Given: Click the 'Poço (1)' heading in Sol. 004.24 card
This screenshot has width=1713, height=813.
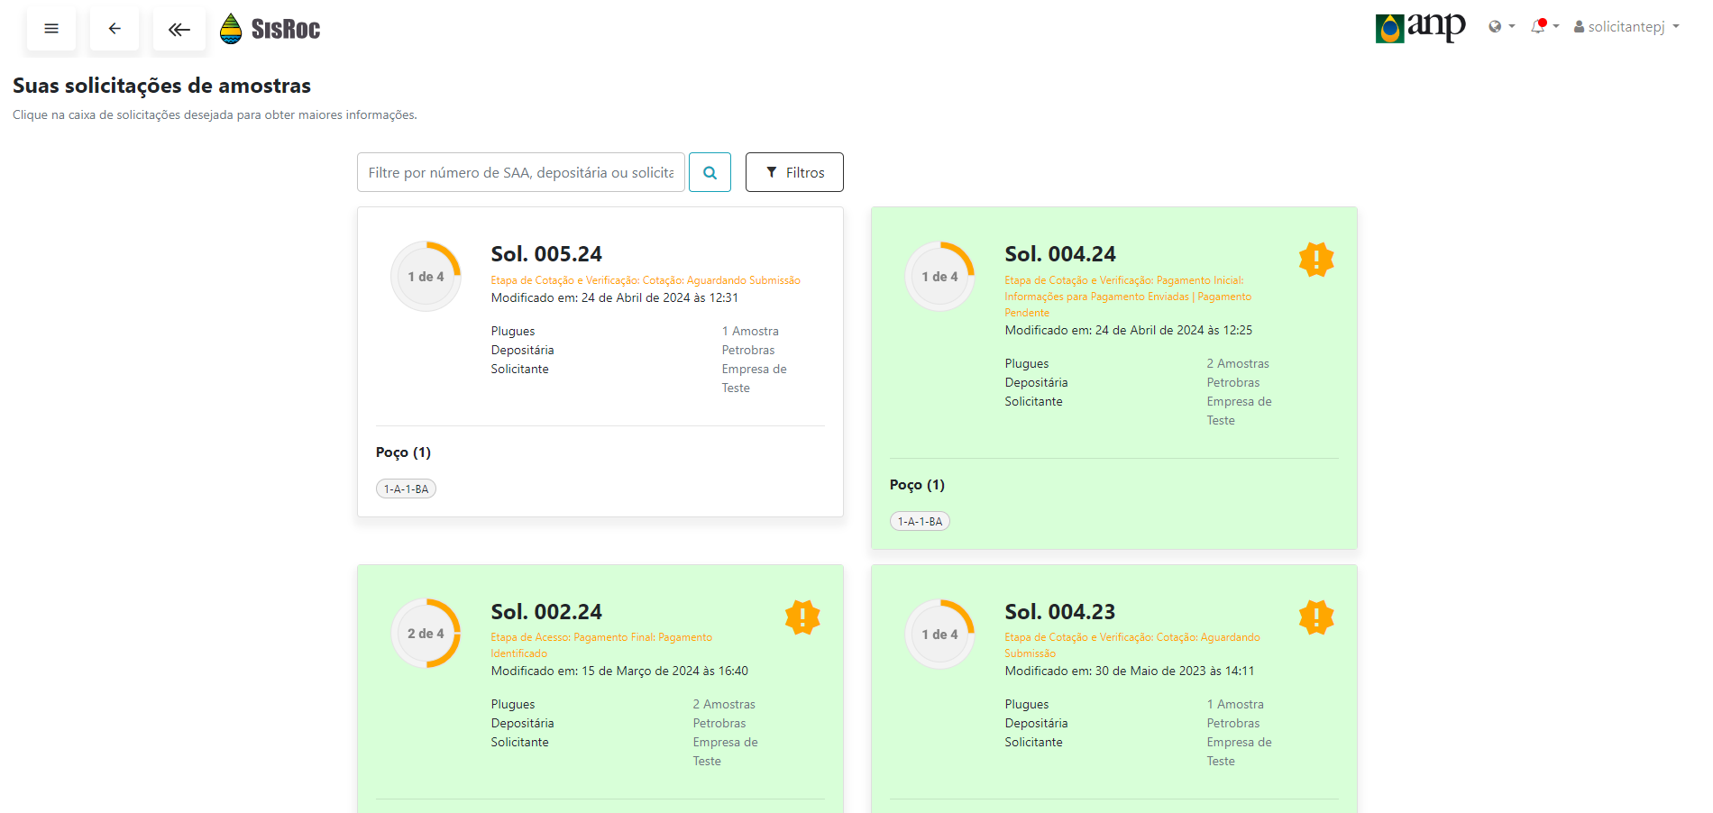Looking at the screenshot, I should pyautogui.click(x=917, y=485).
